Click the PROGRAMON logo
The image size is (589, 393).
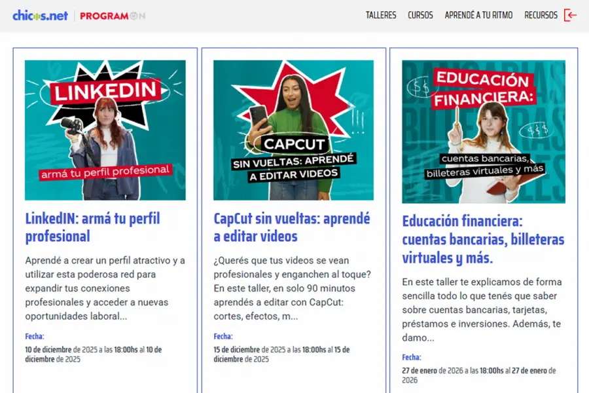(x=113, y=15)
